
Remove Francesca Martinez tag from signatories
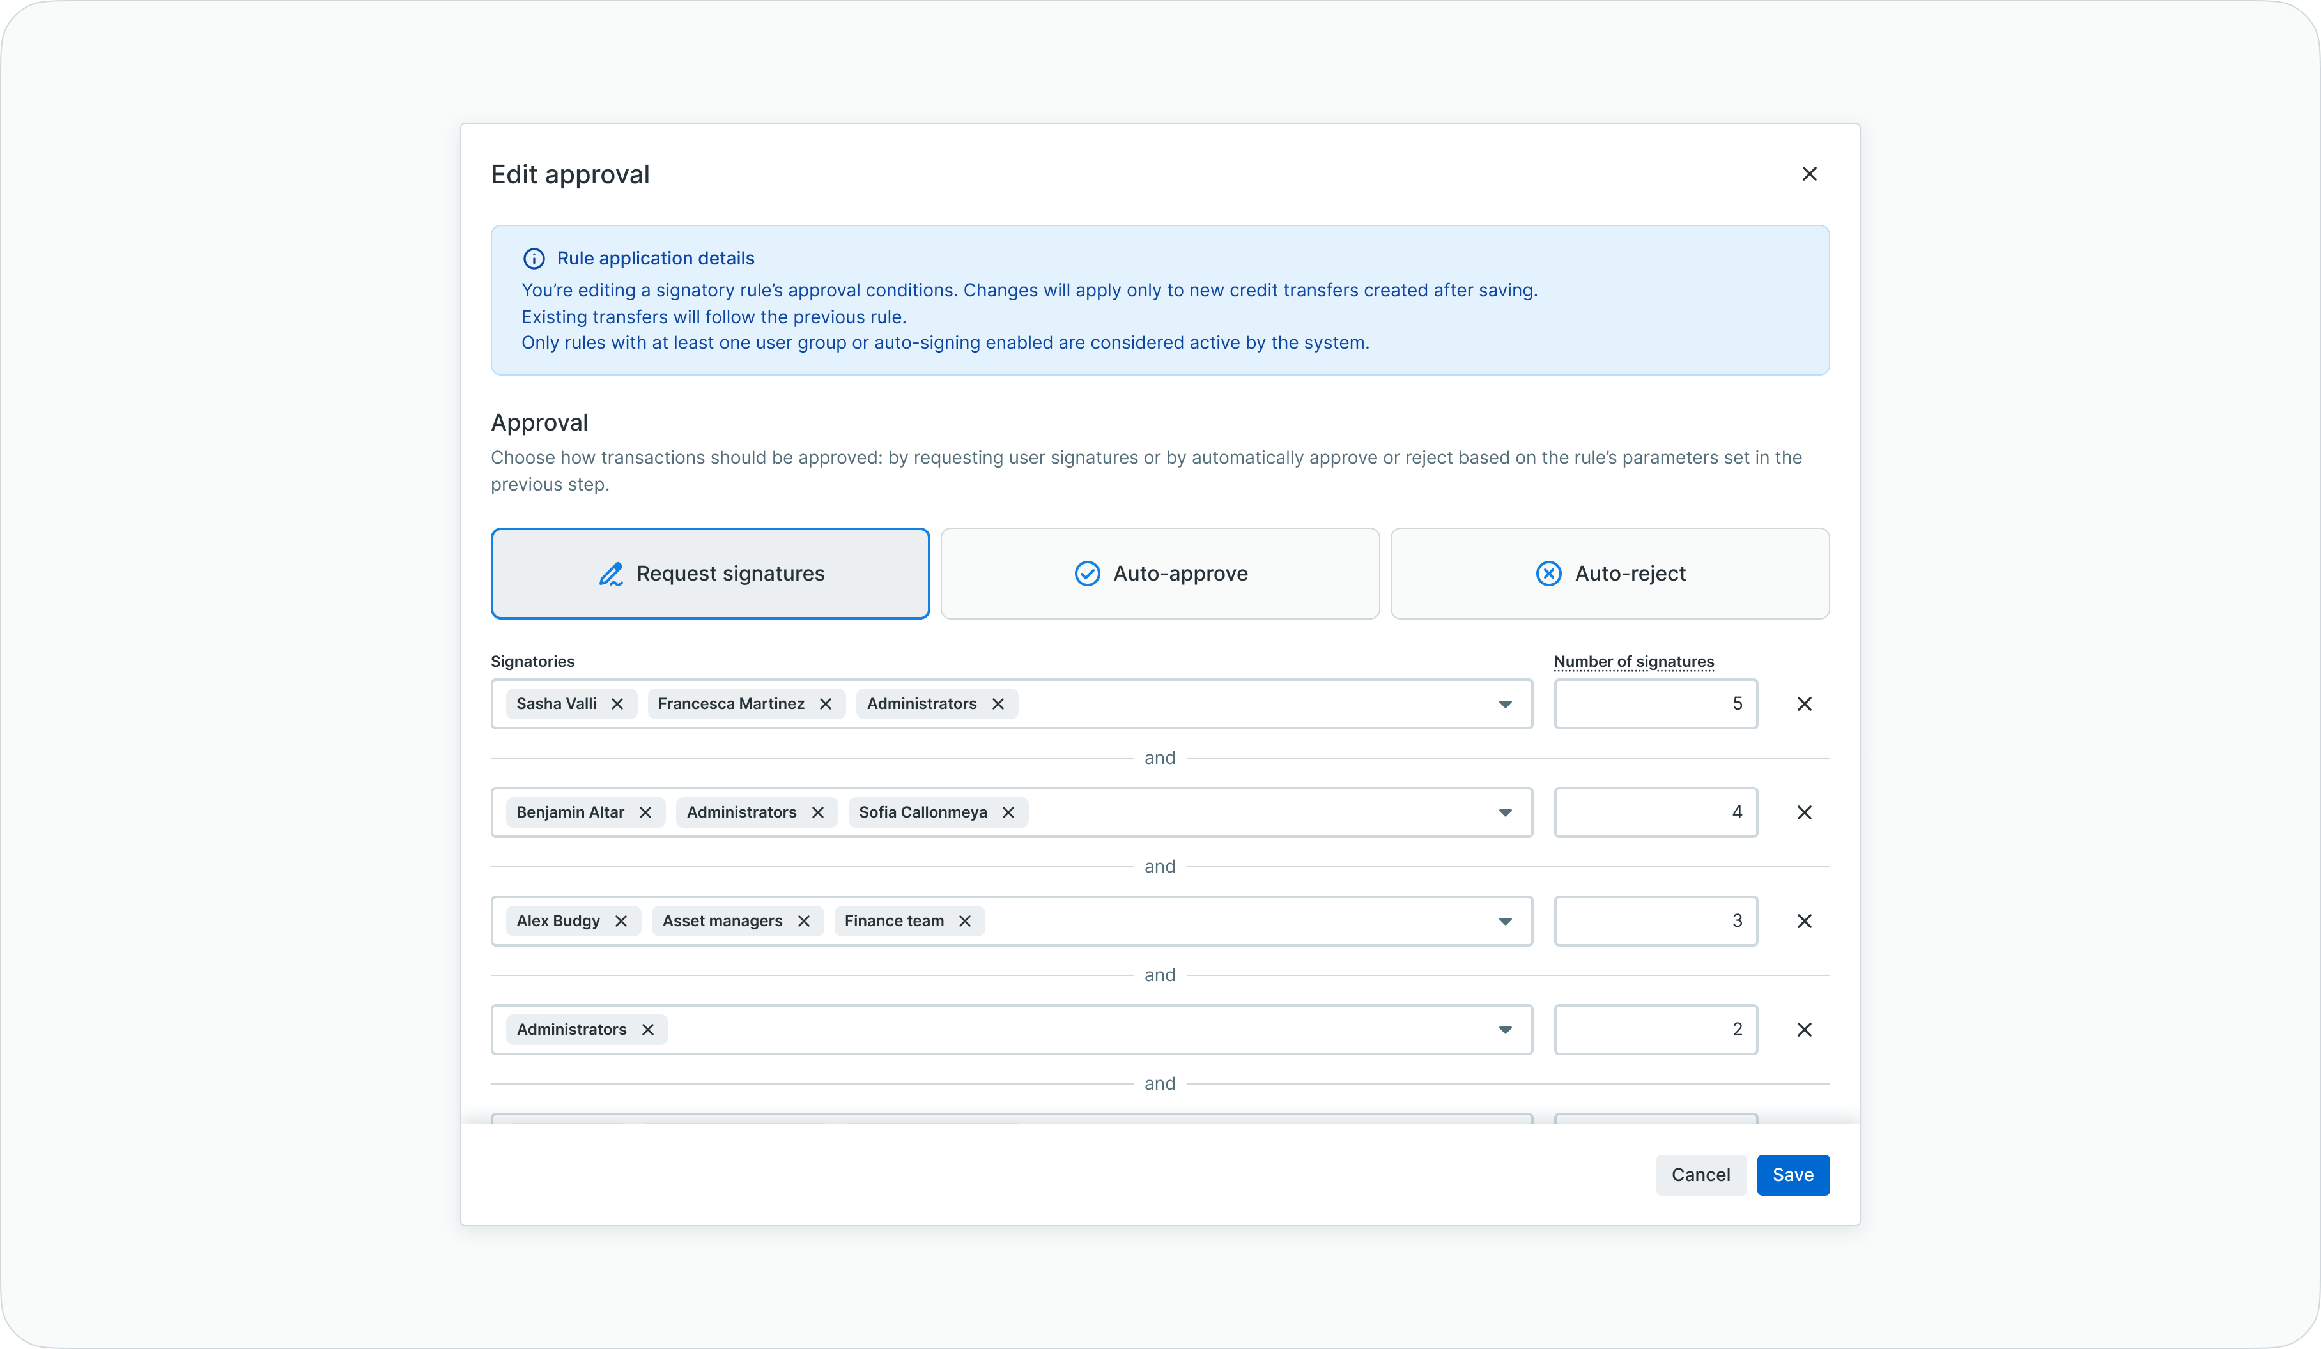(825, 703)
